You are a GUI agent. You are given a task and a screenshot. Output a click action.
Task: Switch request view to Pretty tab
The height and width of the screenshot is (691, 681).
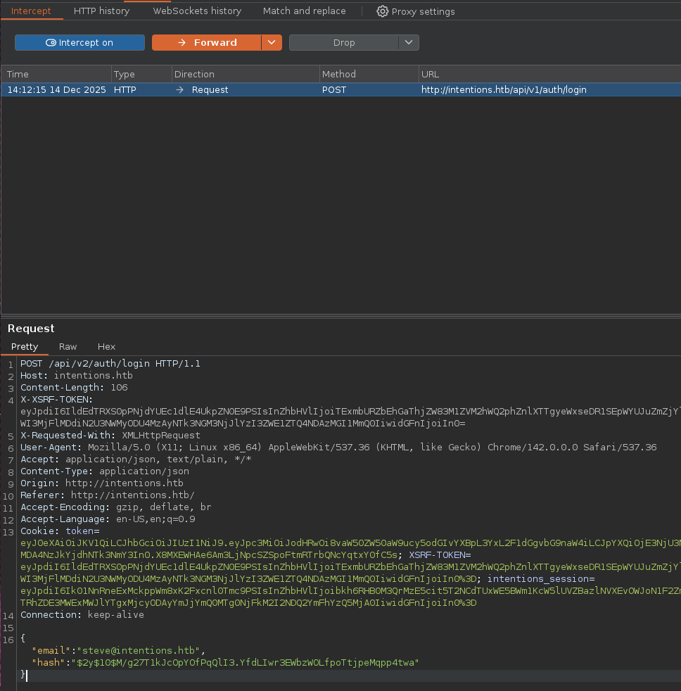(25, 347)
